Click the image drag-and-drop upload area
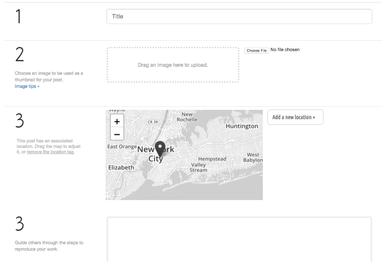The height and width of the screenshot is (262, 382). (x=173, y=65)
